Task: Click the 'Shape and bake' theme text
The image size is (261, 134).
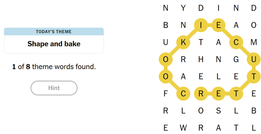Action: (x=54, y=44)
